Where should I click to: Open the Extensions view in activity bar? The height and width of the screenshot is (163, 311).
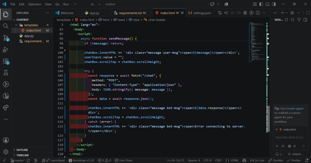click(x=6, y=61)
